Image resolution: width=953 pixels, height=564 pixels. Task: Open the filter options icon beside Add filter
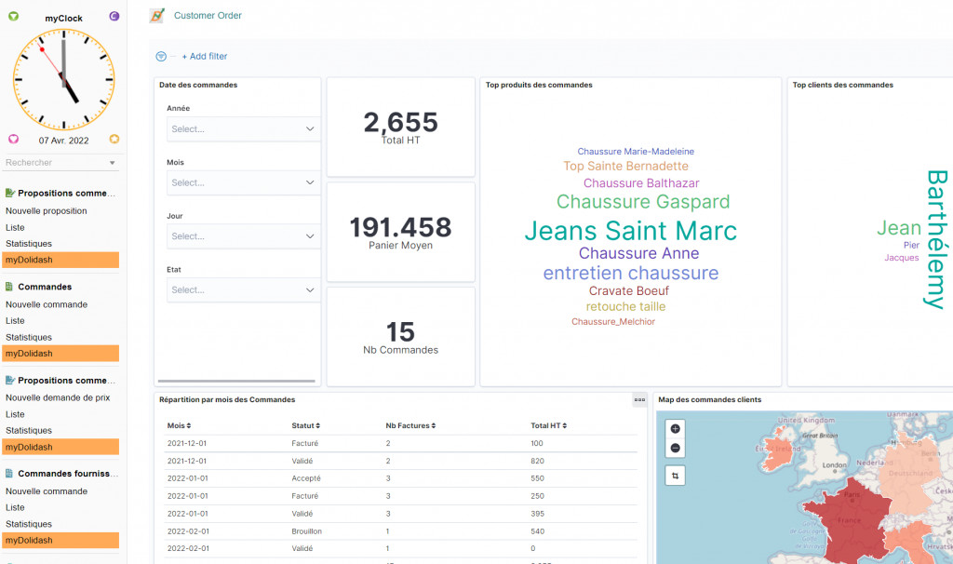pyautogui.click(x=161, y=57)
